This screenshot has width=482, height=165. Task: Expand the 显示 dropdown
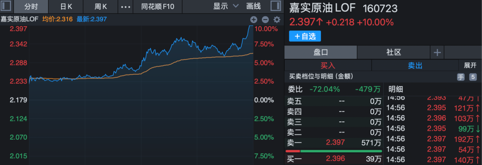pyautogui.click(x=226, y=6)
